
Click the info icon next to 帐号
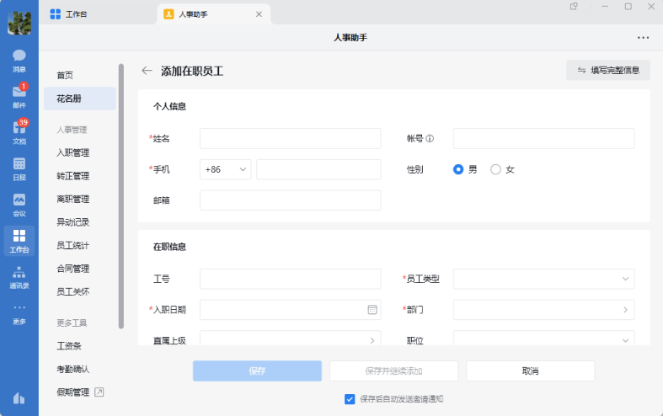click(430, 138)
